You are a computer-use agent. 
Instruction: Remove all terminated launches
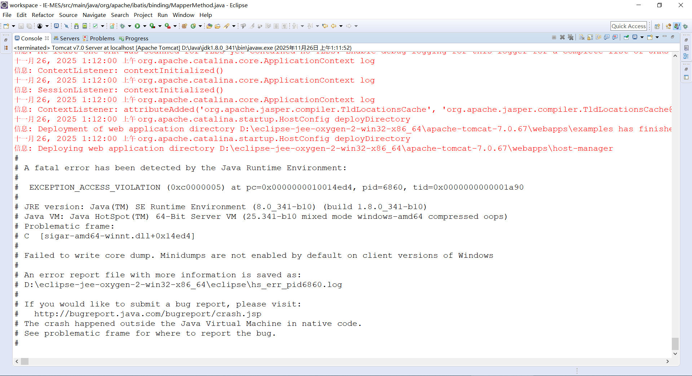click(571, 37)
